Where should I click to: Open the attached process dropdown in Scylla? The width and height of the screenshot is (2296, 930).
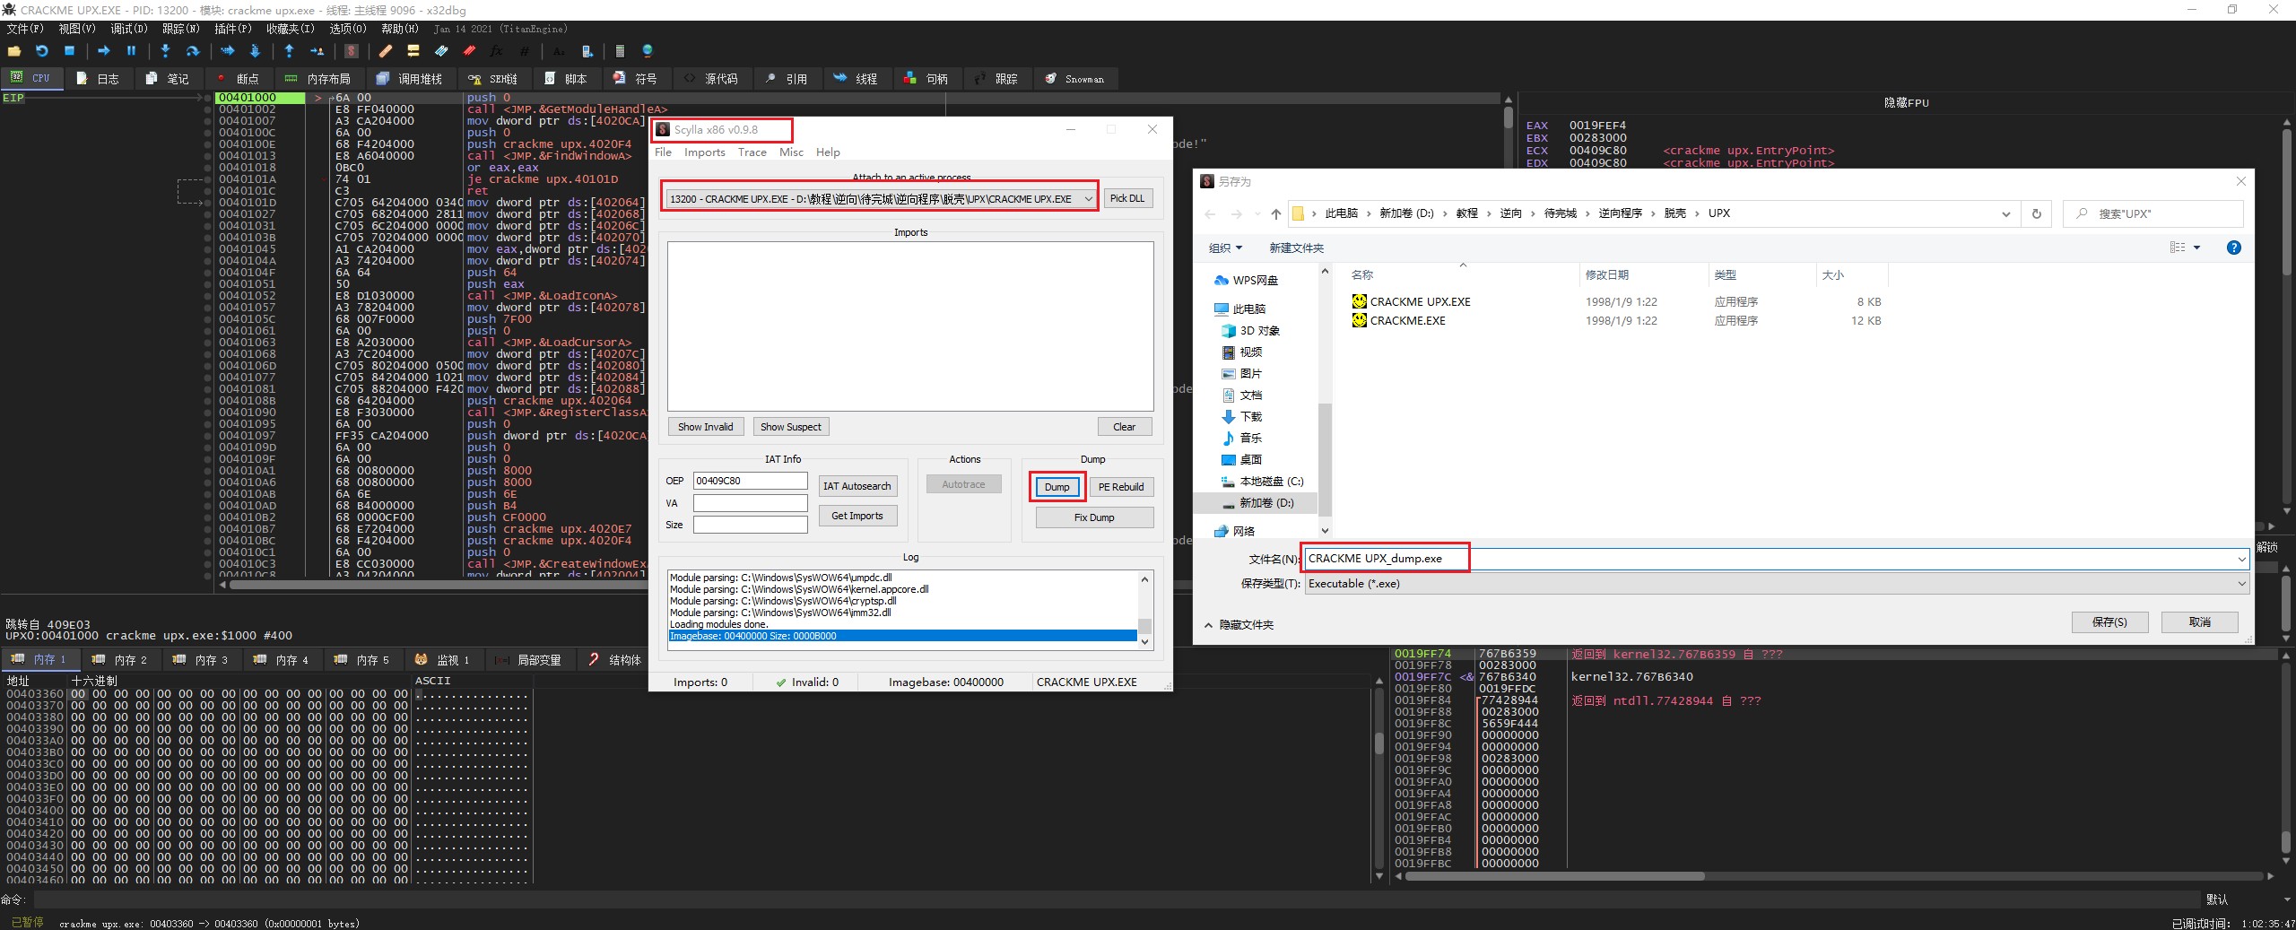(x=1088, y=199)
